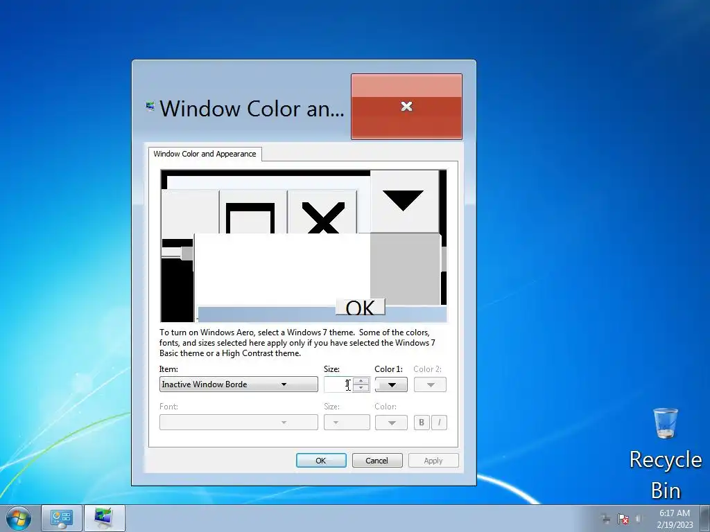Viewport: 710px width, 532px height.
Task: Click the maximize square in the preview pane
Action: (x=253, y=213)
